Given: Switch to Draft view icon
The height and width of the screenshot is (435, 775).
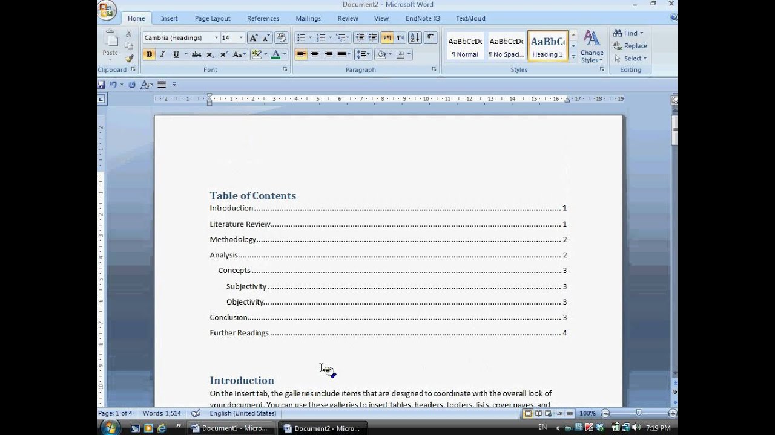Looking at the screenshot, I should tap(569, 413).
